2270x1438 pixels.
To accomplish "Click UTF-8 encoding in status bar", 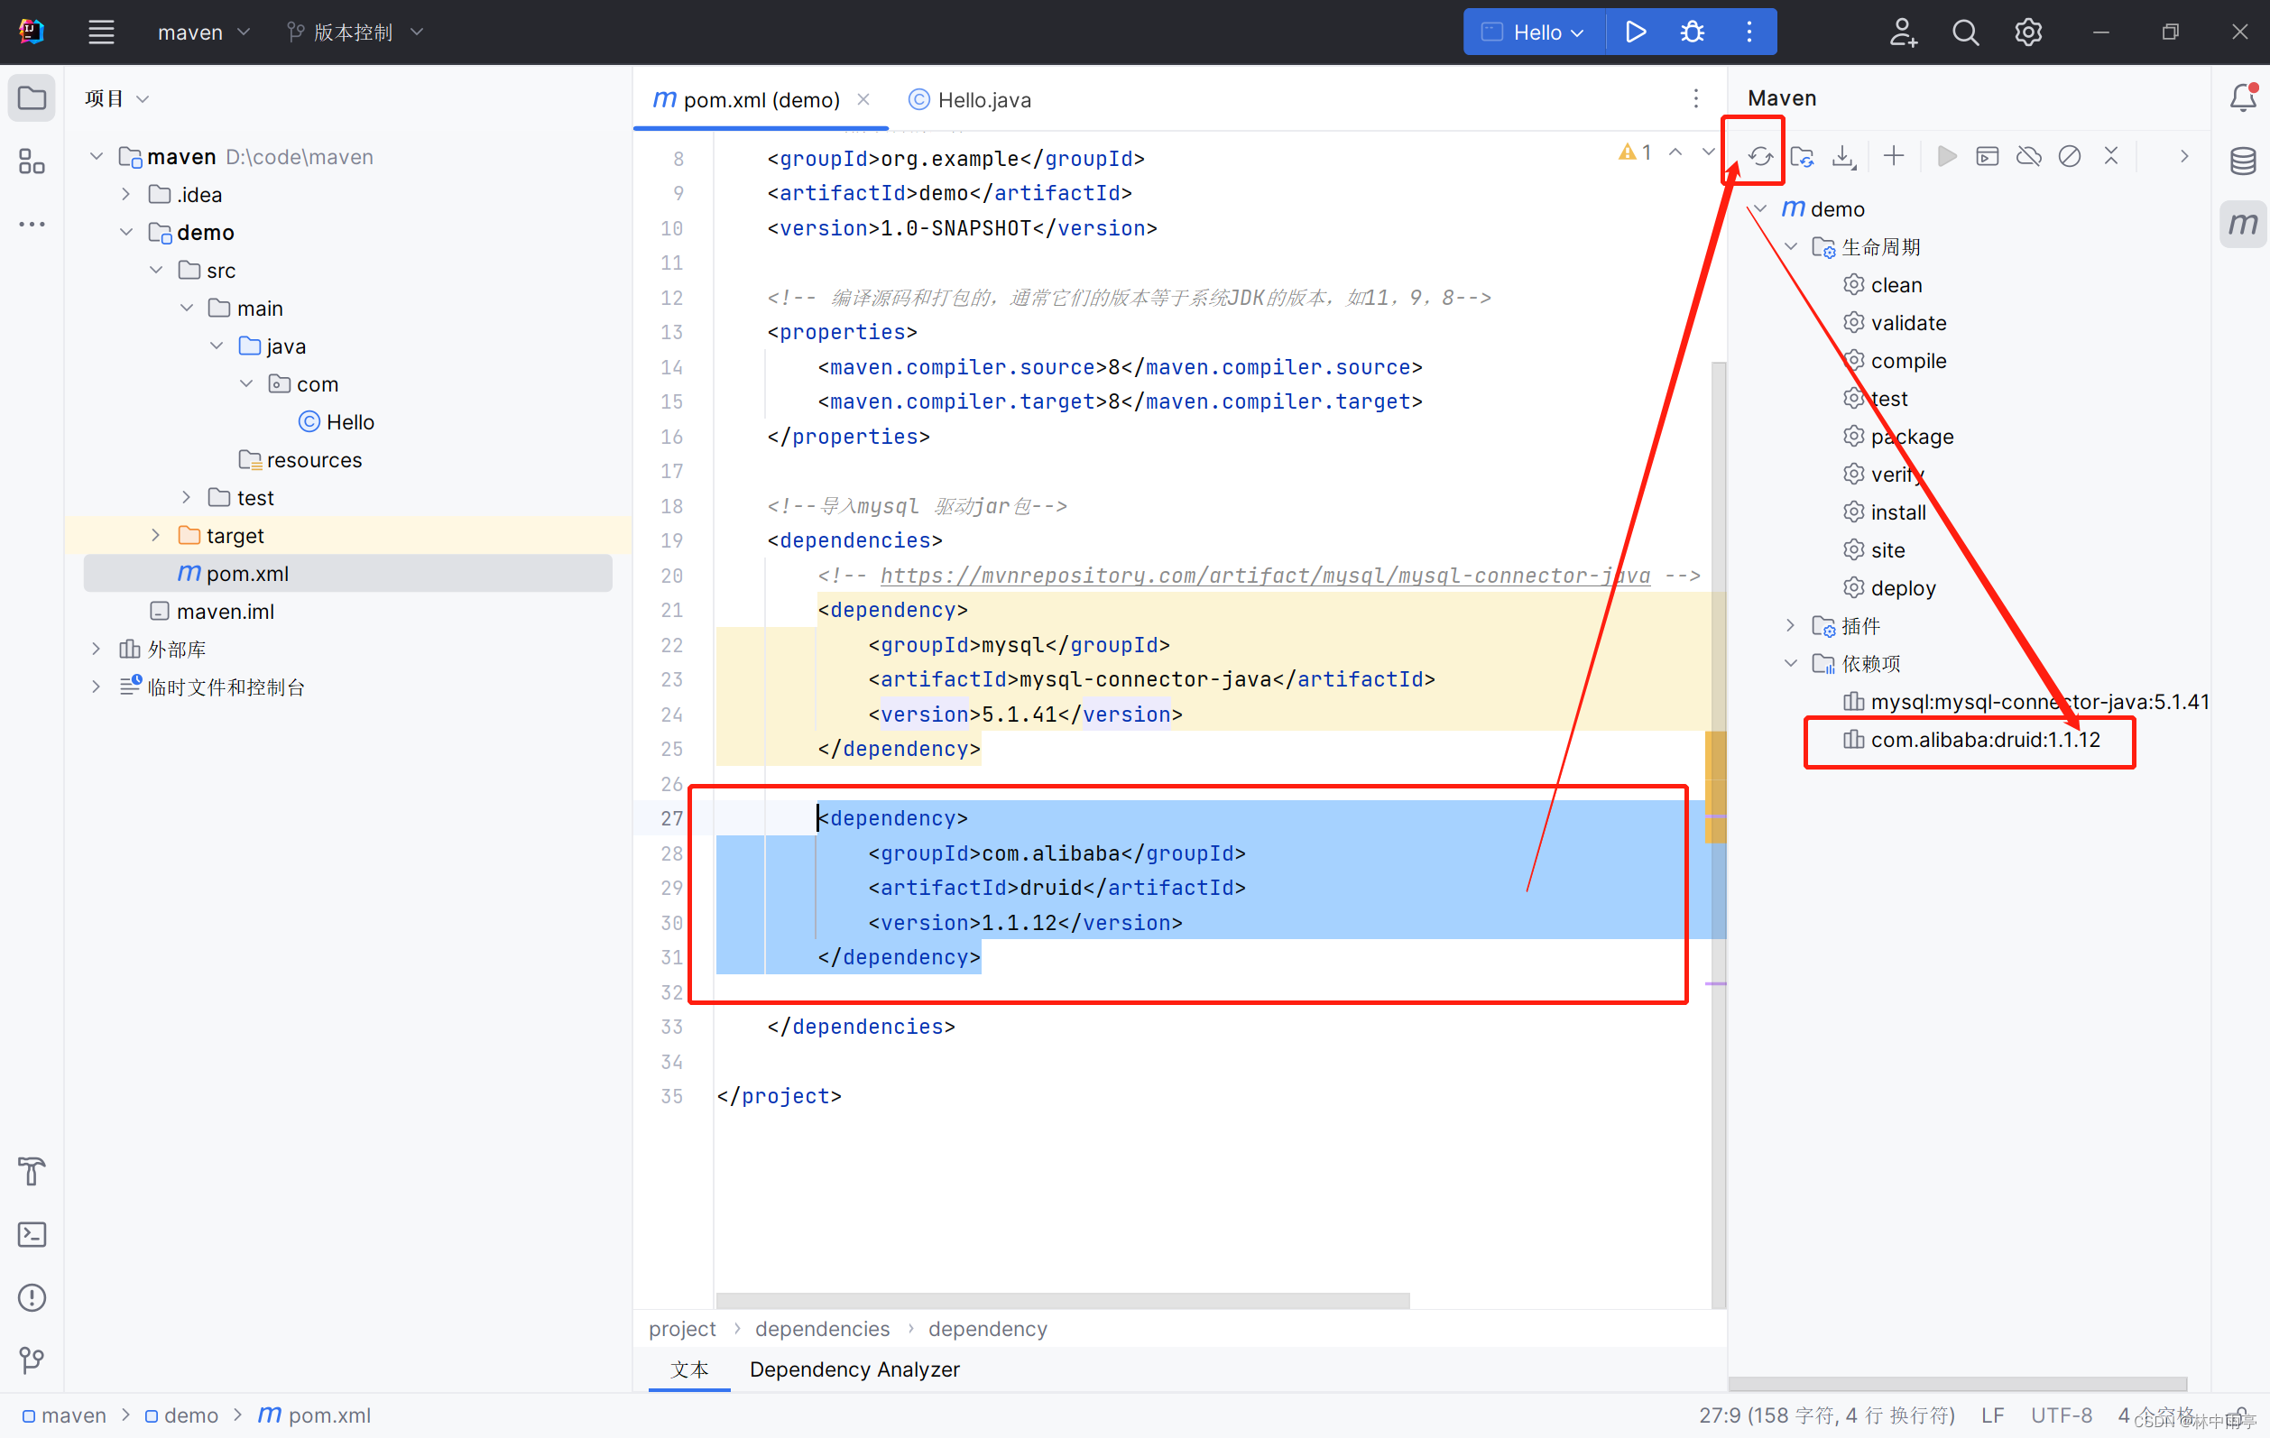I will (2061, 1415).
